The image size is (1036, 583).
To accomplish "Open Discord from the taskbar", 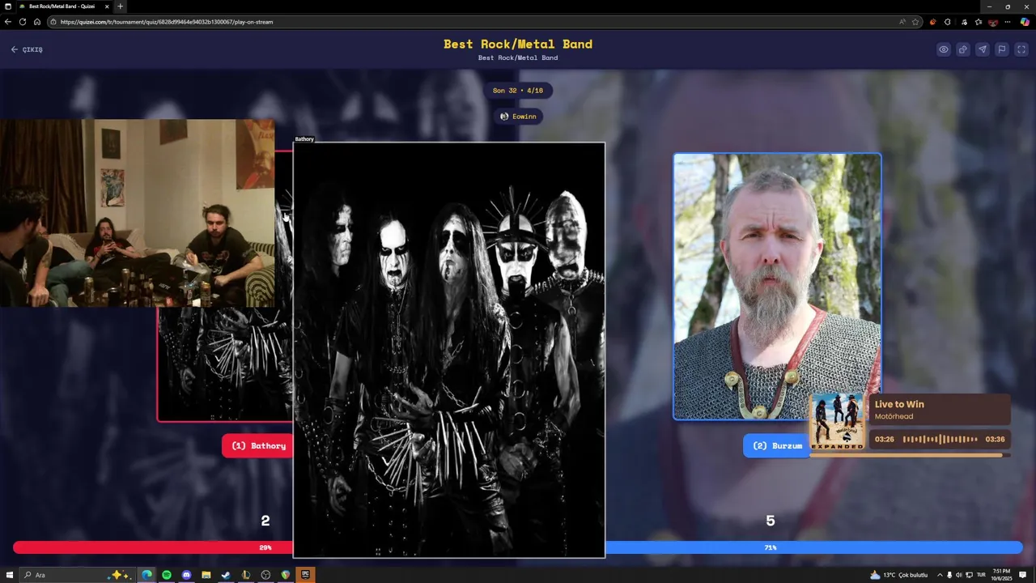I will pos(186,575).
